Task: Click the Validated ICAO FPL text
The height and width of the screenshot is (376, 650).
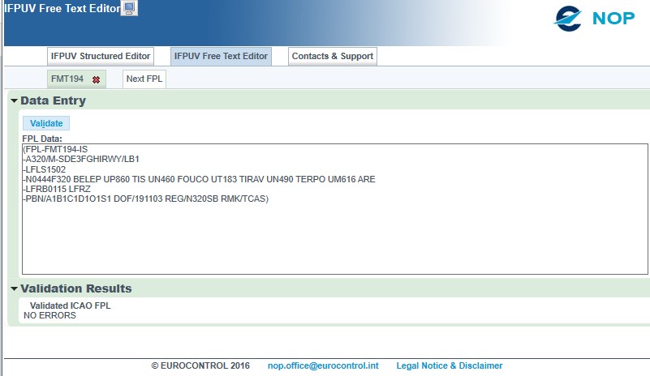Action: click(70, 305)
